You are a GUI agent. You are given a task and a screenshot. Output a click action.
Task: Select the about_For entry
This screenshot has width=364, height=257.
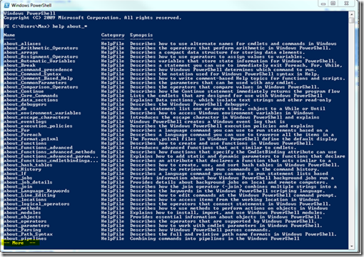point(16,130)
